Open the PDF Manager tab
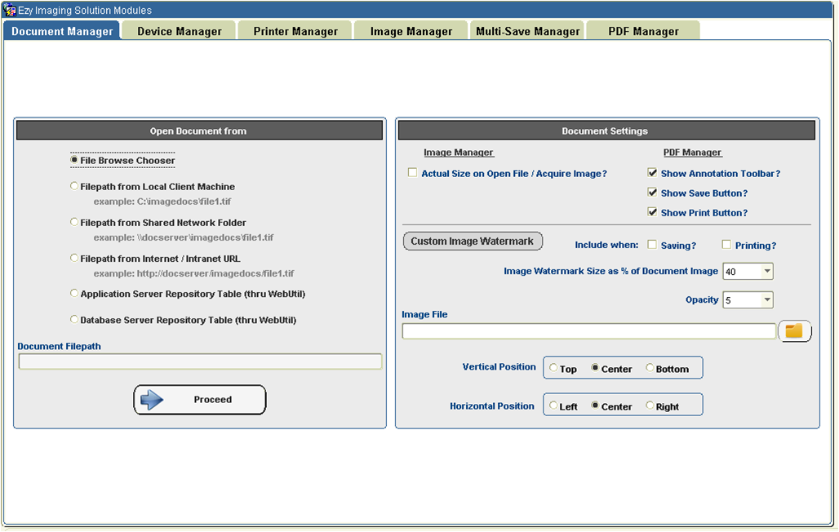The width and height of the screenshot is (839, 532). tap(643, 31)
